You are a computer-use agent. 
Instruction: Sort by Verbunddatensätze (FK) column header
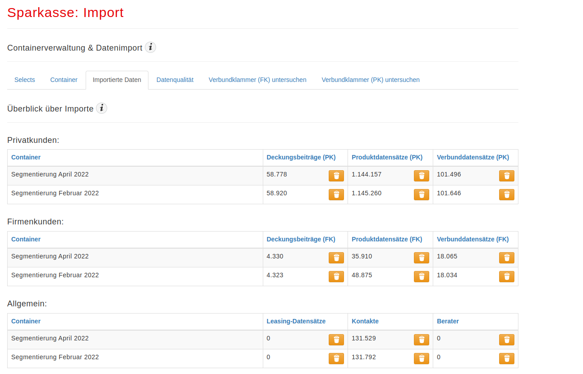coord(473,239)
